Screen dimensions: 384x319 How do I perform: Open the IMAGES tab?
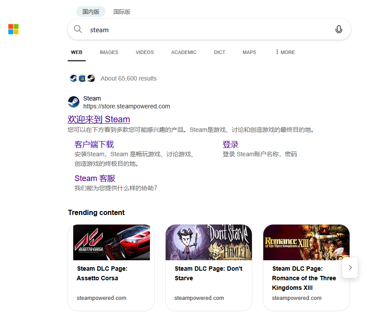tap(109, 52)
